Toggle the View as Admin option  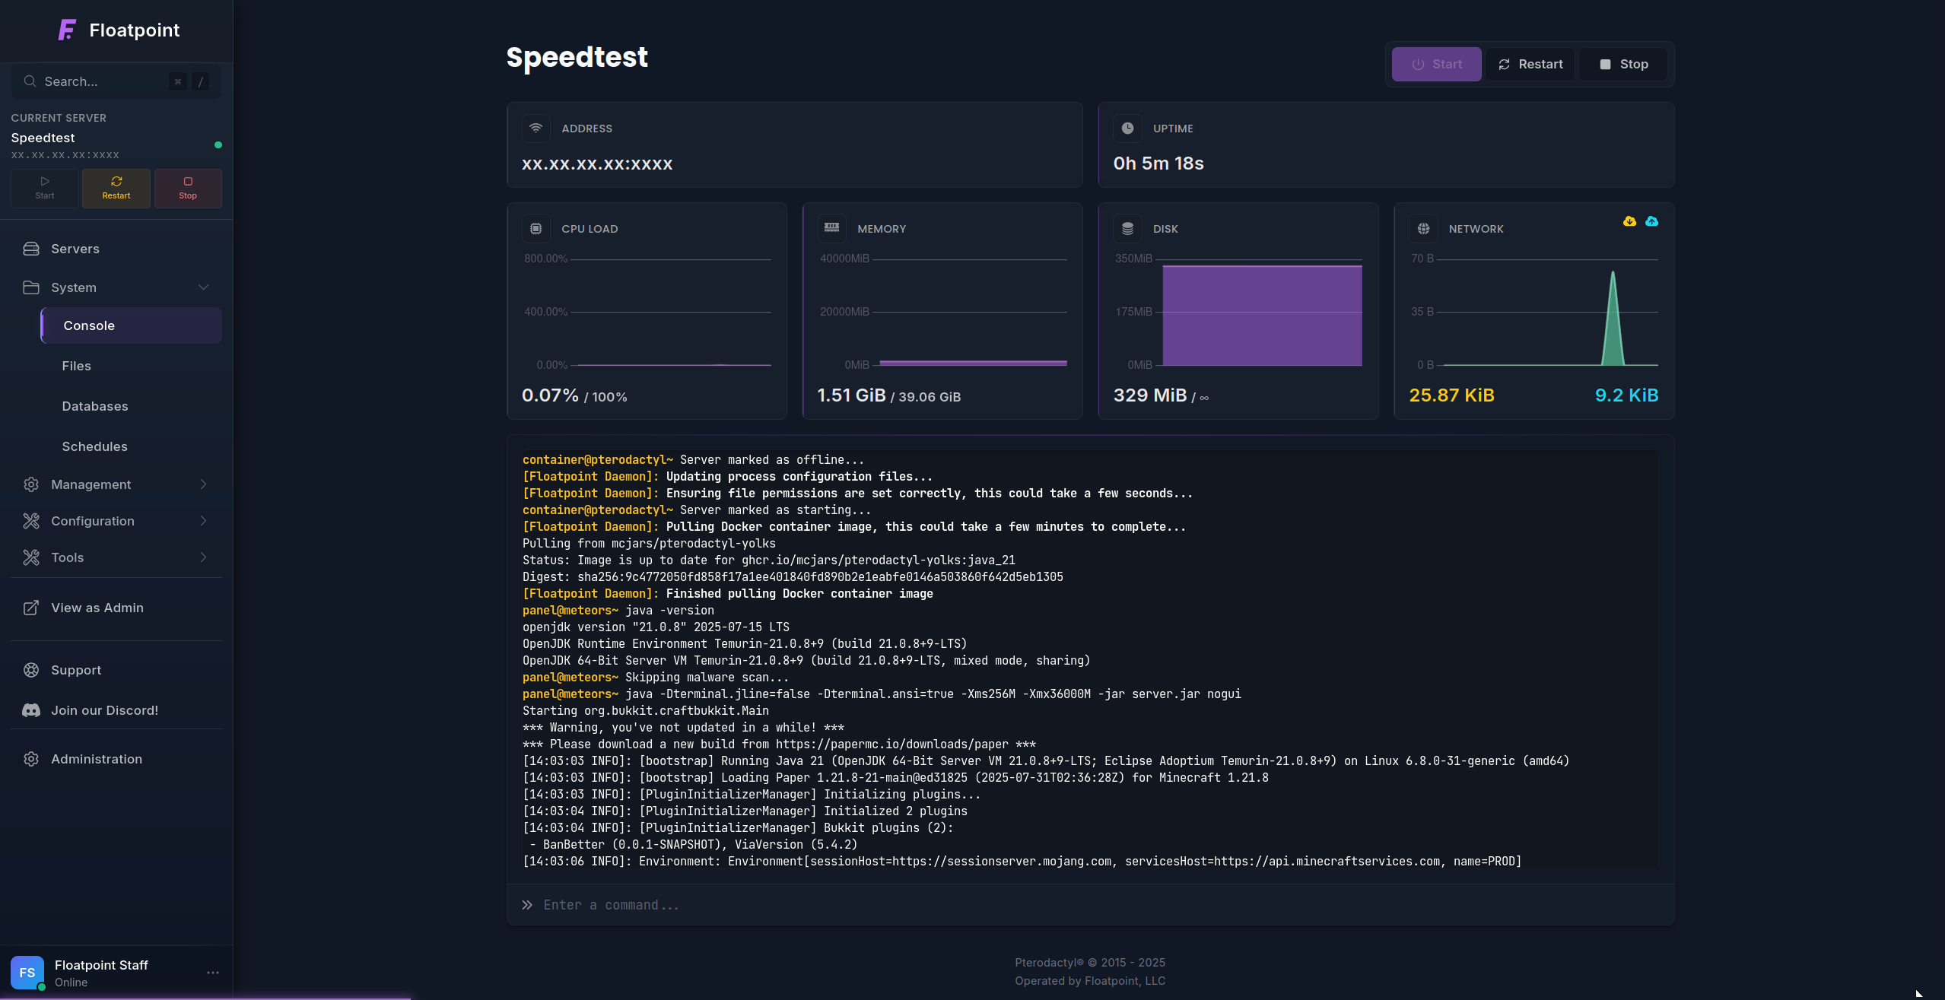[97, 608]
